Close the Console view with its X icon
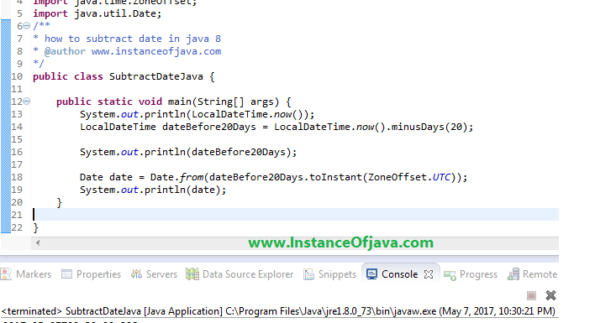Image resolution: width=616 pixels, height=323 pixels. click(429, 274)
